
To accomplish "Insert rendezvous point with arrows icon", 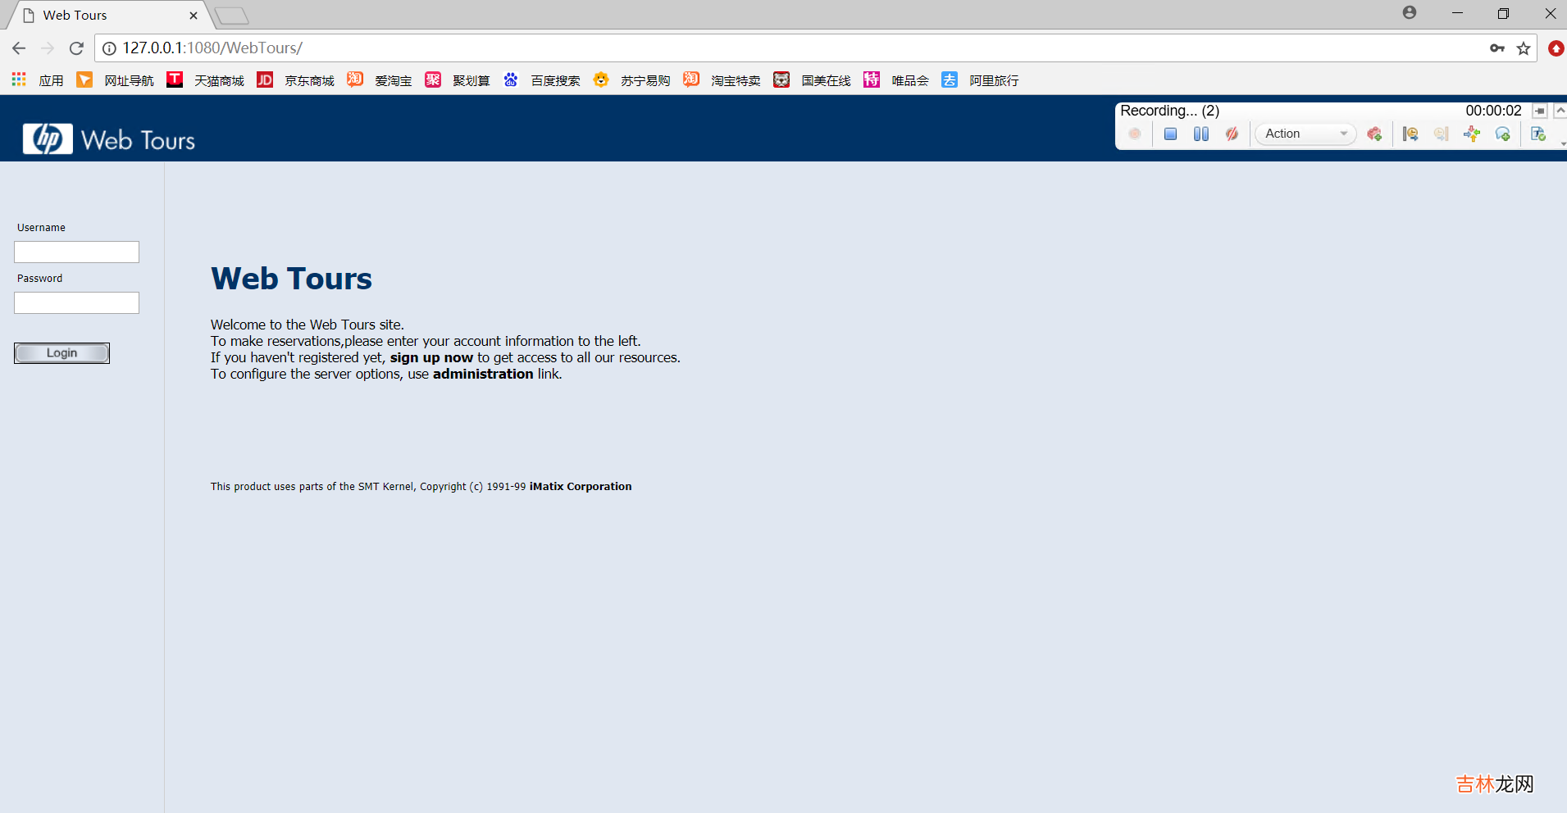I will (x=1472, y=134).
